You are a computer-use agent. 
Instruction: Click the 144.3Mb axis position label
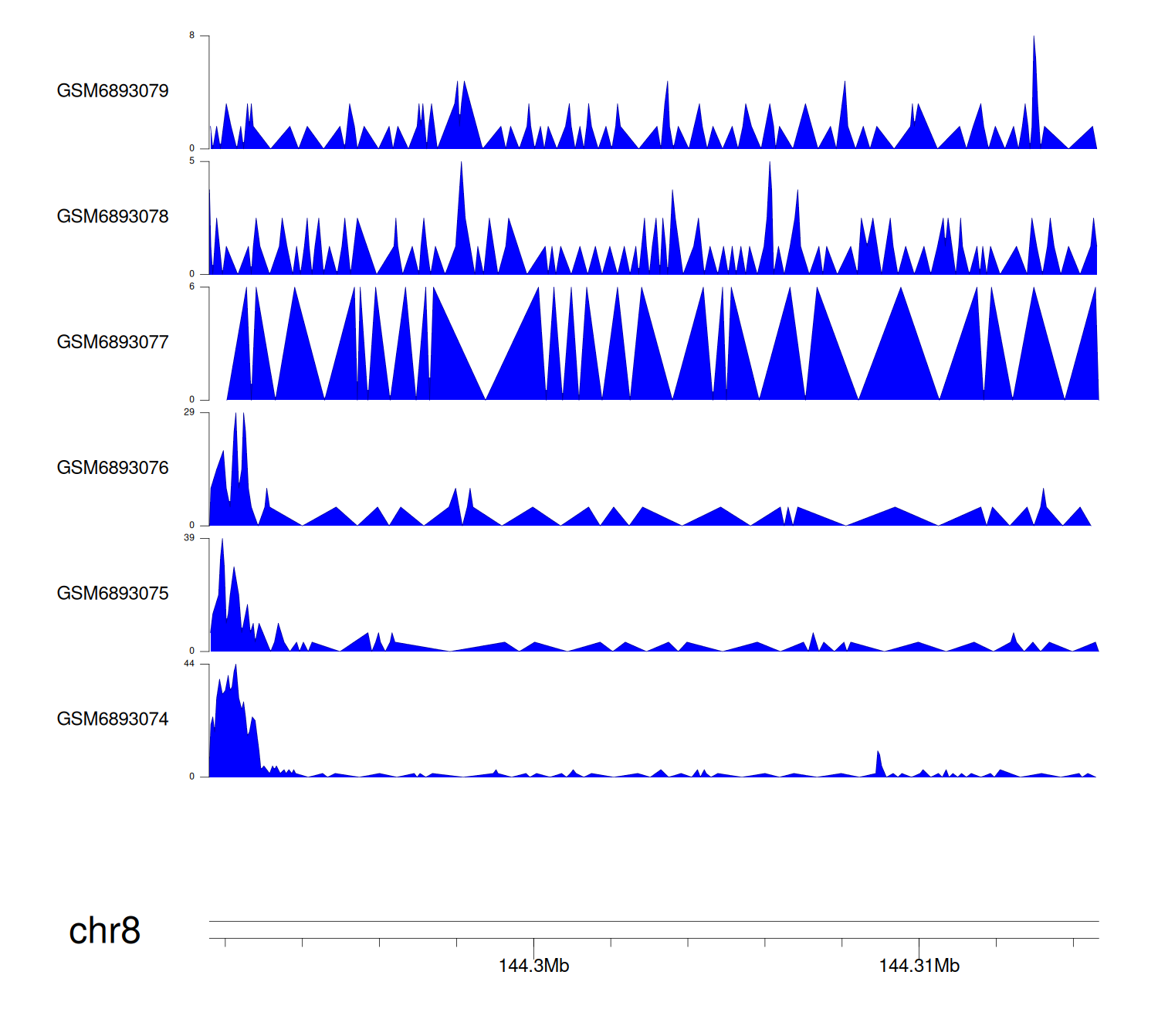point(533,966)
